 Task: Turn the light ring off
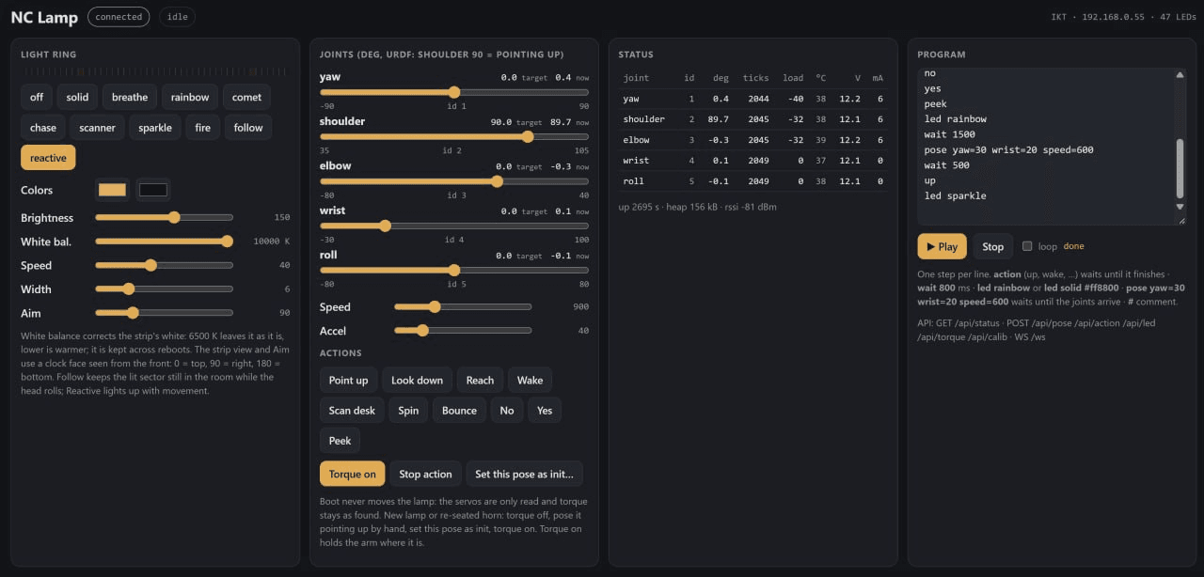coord(37,97)
